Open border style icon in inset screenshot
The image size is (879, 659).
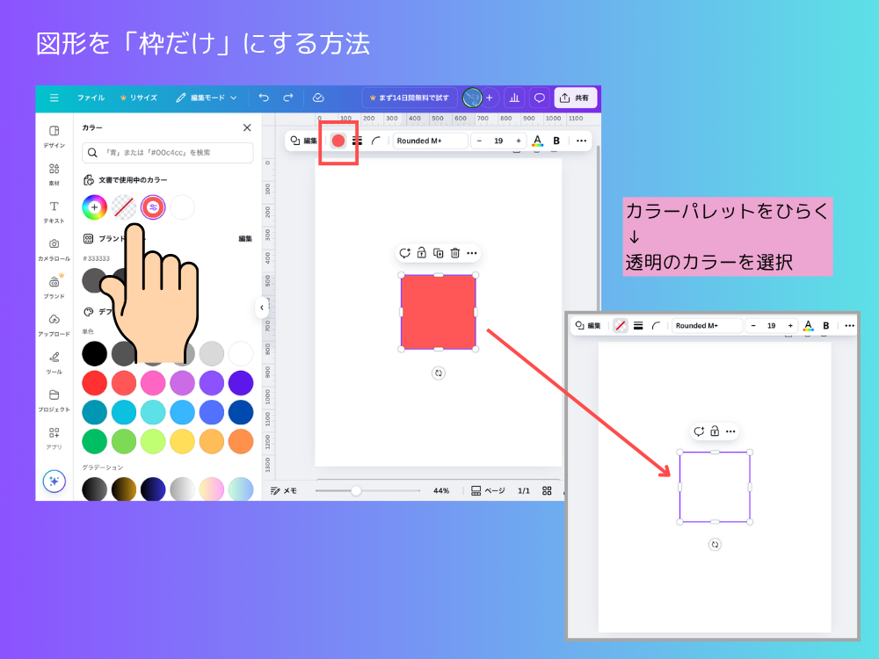638,326
